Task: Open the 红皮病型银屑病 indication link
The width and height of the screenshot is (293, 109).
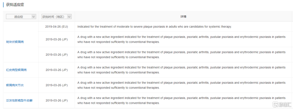Action: point(16,70)
